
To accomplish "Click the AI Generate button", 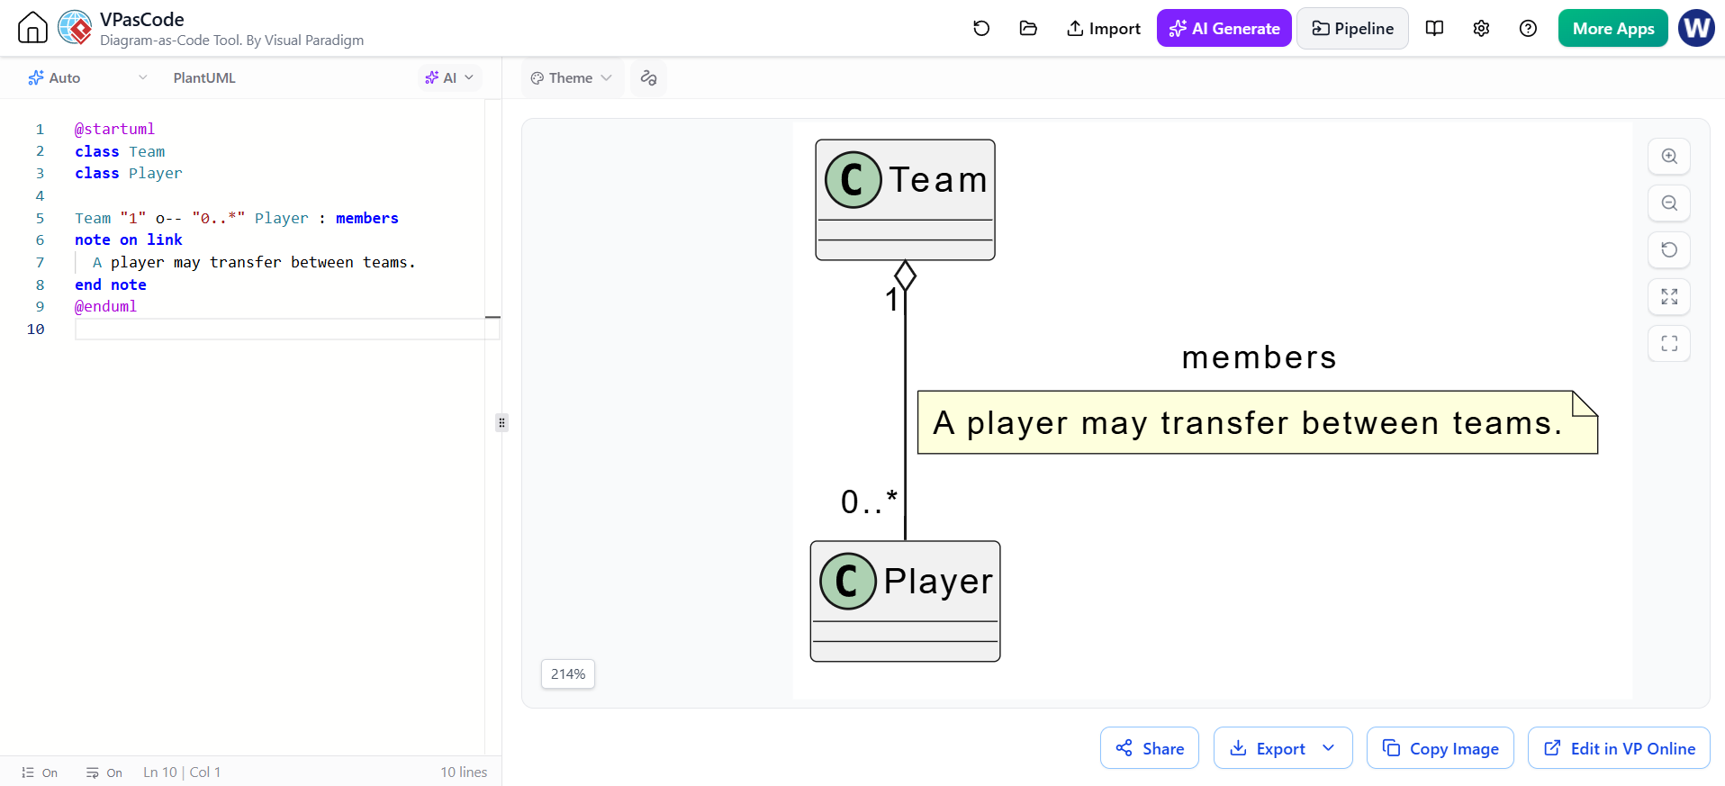I will click(x=1224, y=28).
